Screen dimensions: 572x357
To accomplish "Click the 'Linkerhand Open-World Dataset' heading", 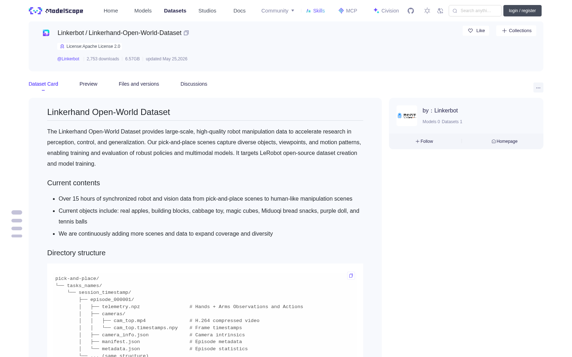I will tap(109, 112).
